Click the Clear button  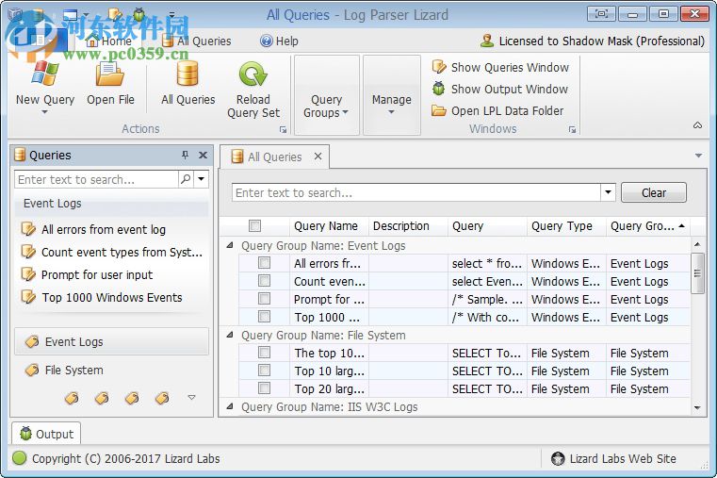(654, 192)
